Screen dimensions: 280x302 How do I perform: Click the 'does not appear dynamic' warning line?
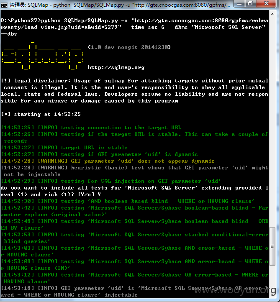point(108,161)
